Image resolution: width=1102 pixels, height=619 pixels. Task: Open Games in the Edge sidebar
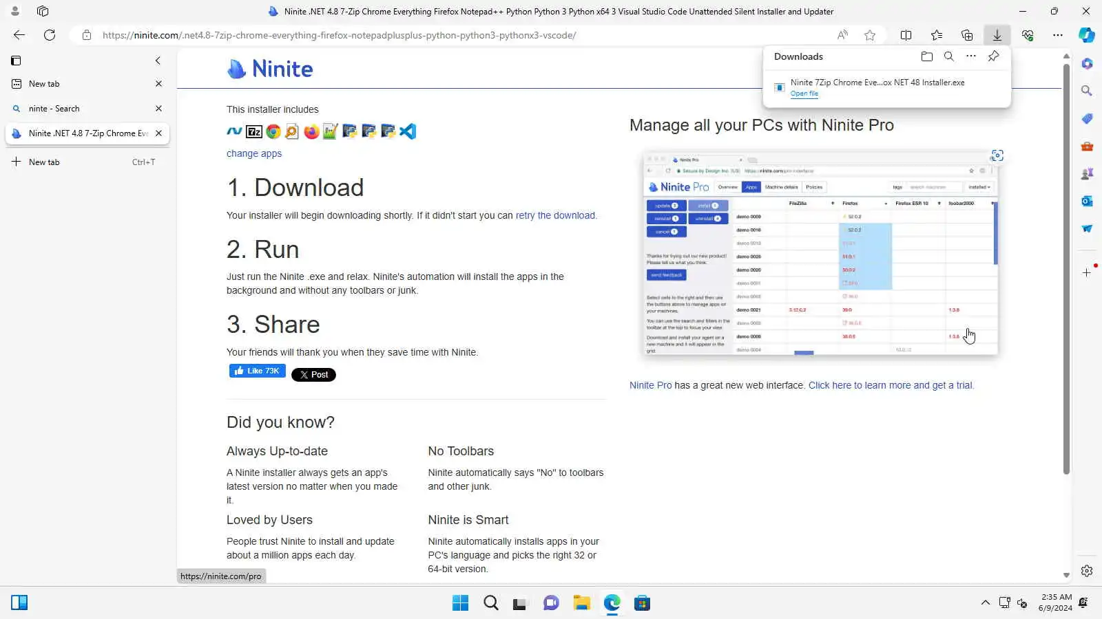[x=1087, y=173]
